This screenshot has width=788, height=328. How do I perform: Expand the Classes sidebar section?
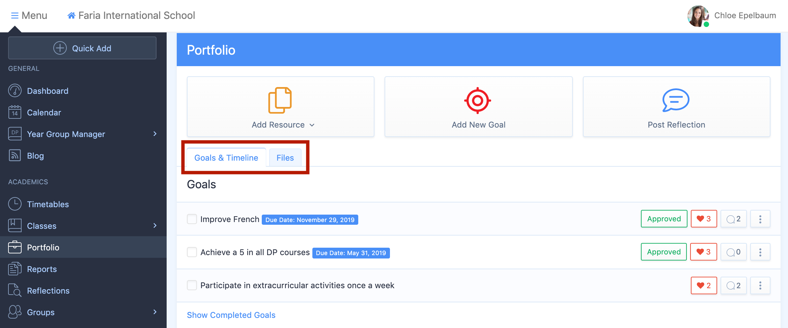[155, 226]
